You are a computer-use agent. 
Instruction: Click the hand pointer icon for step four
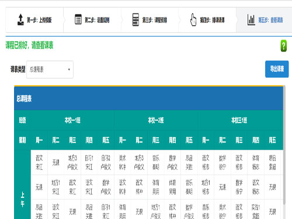[193, 19]
